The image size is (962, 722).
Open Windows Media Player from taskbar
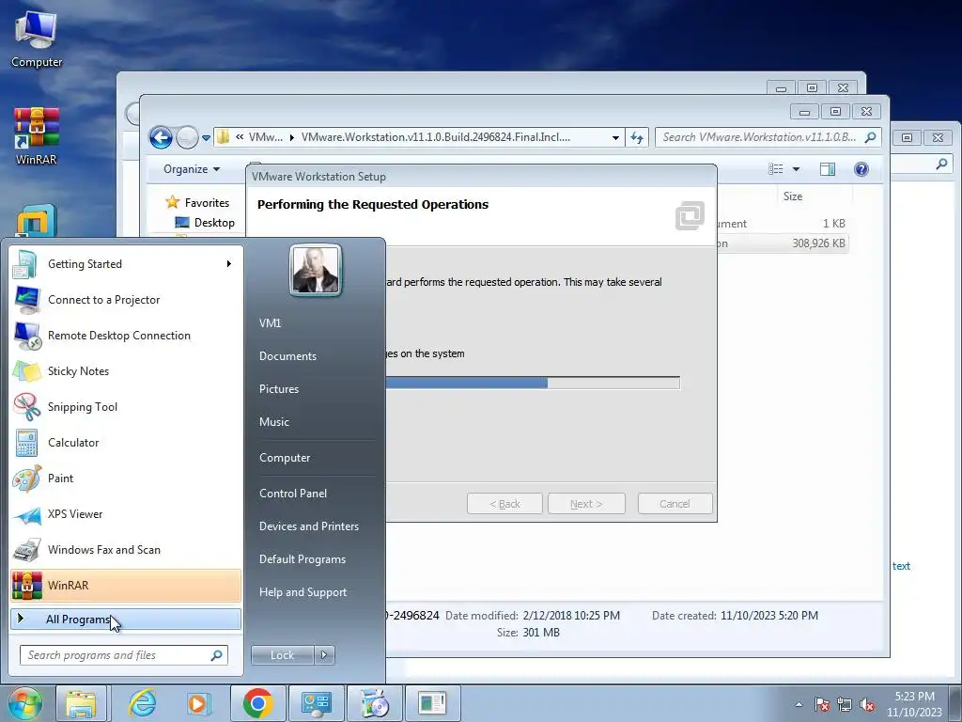[x=198, y=703]
